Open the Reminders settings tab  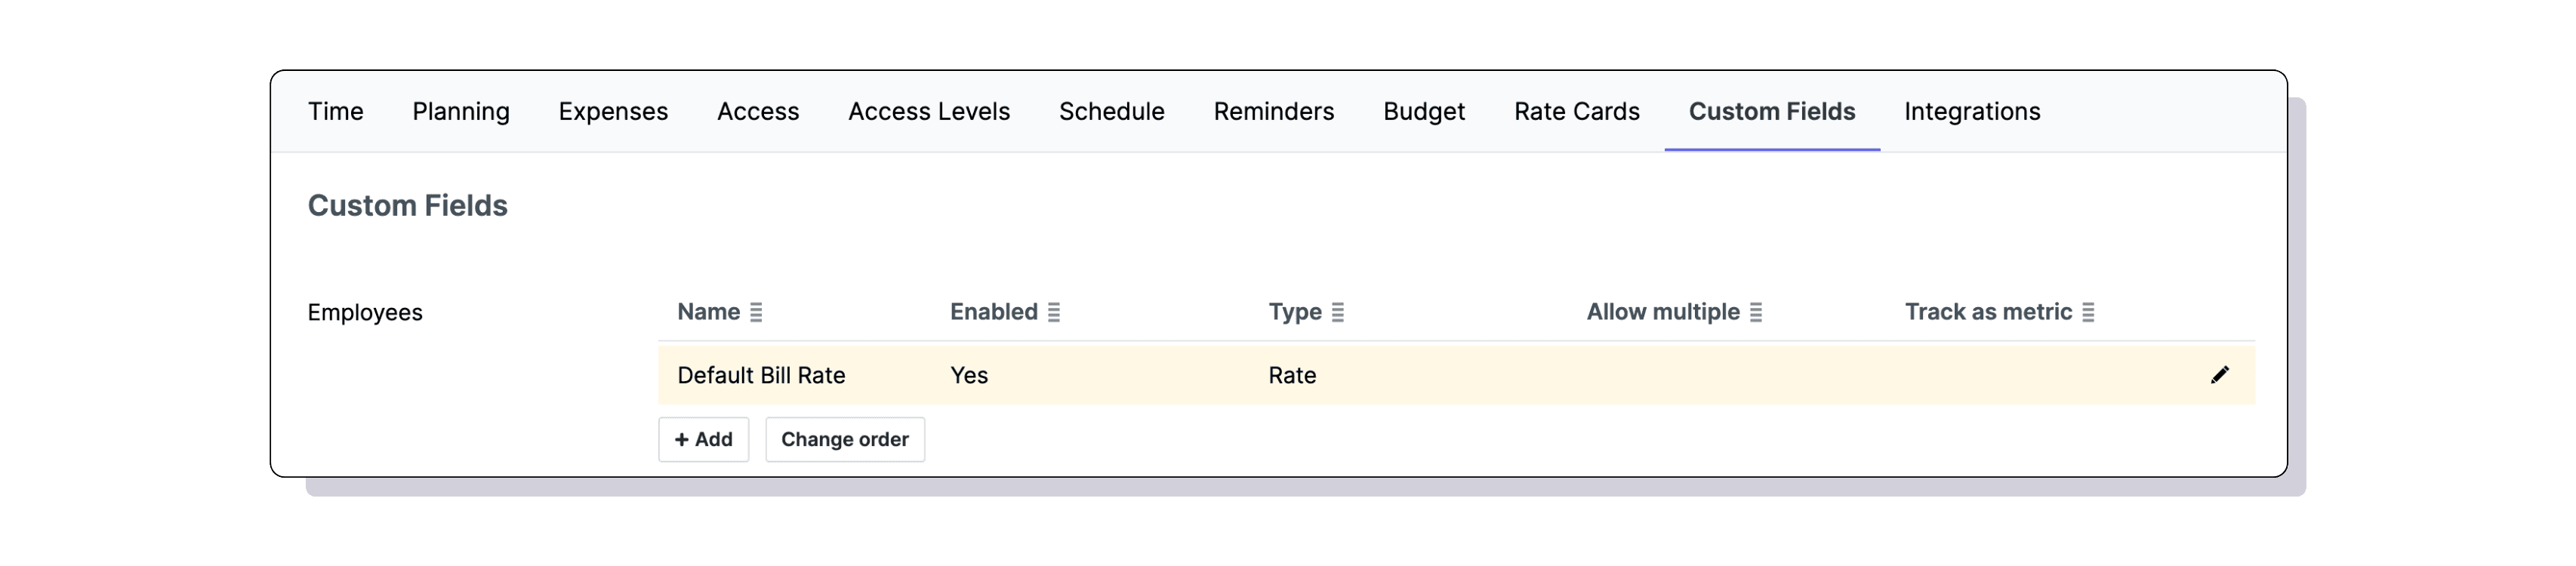coord(1273,112)
